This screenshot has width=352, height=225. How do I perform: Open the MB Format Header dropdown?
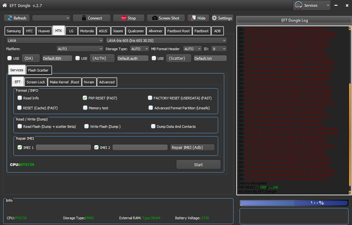(192, 49)
